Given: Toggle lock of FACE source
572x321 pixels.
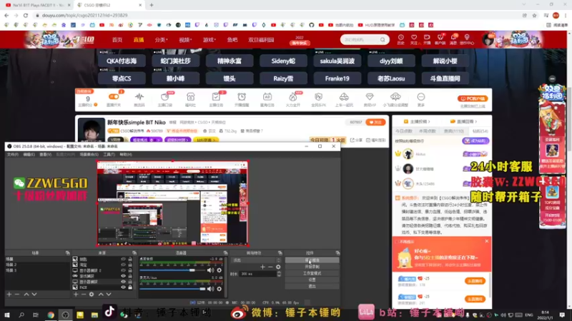Looking at the screenshot, I should point(130,287).
